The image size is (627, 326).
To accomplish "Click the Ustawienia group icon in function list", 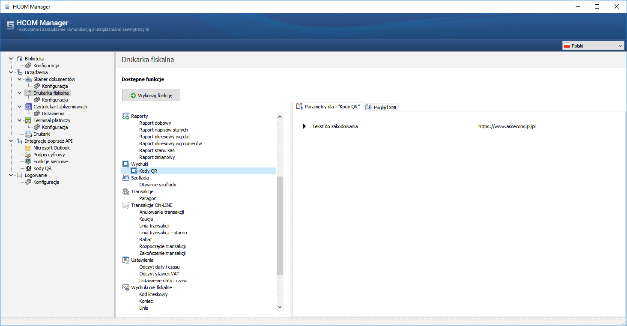I will pos(126,260).
